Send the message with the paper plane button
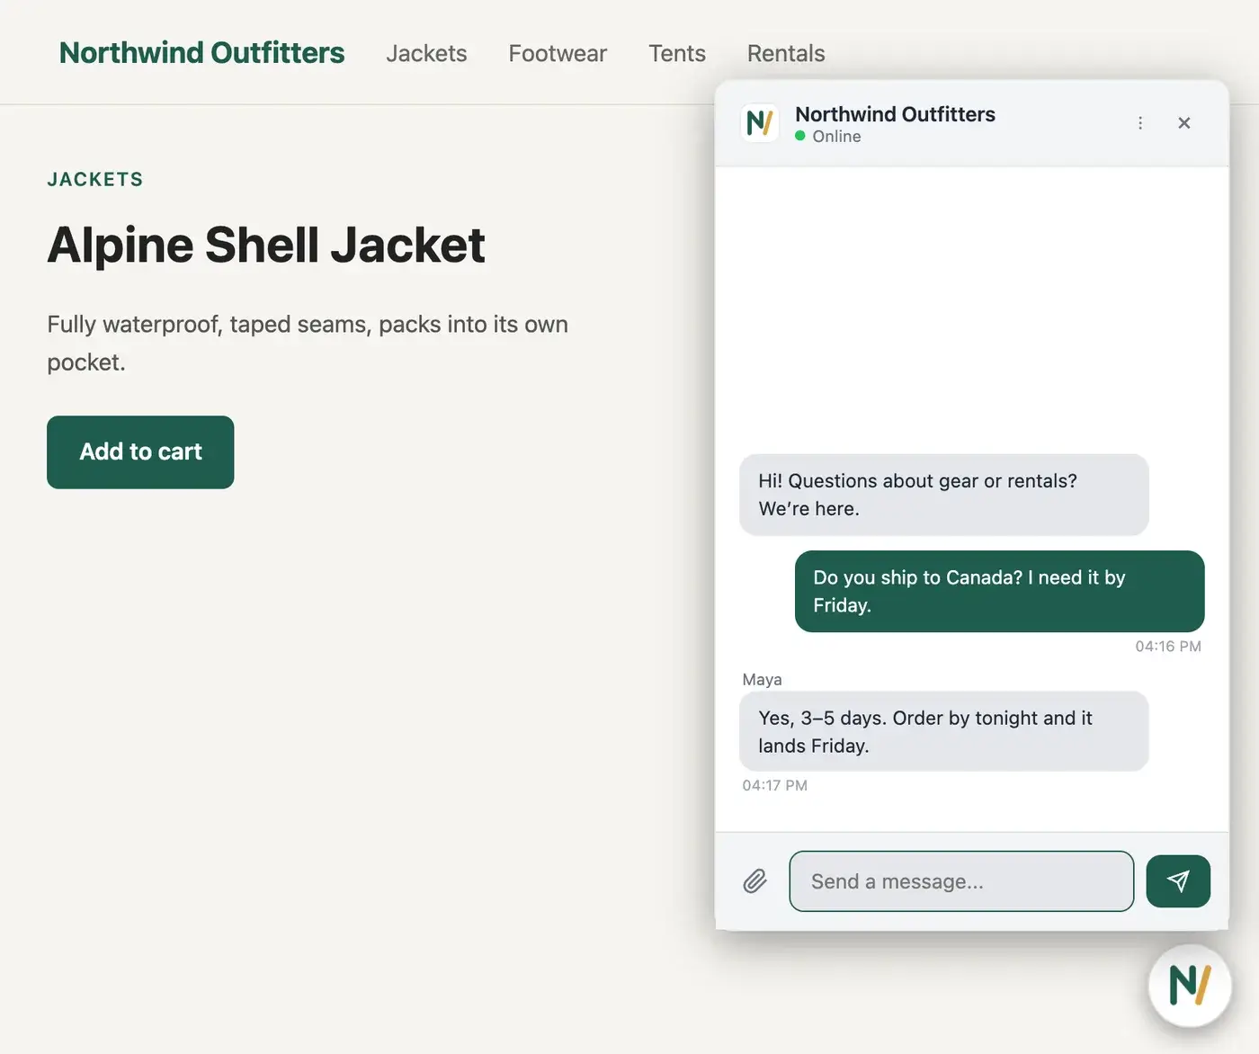This screenshot has height=1054, width=1259. 1178,881
